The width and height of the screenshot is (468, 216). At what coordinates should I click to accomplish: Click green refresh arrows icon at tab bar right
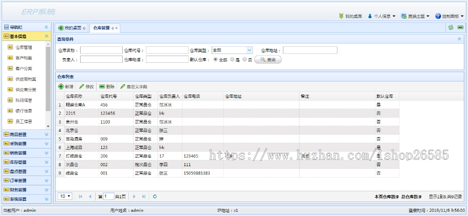(x=451, y=28)
